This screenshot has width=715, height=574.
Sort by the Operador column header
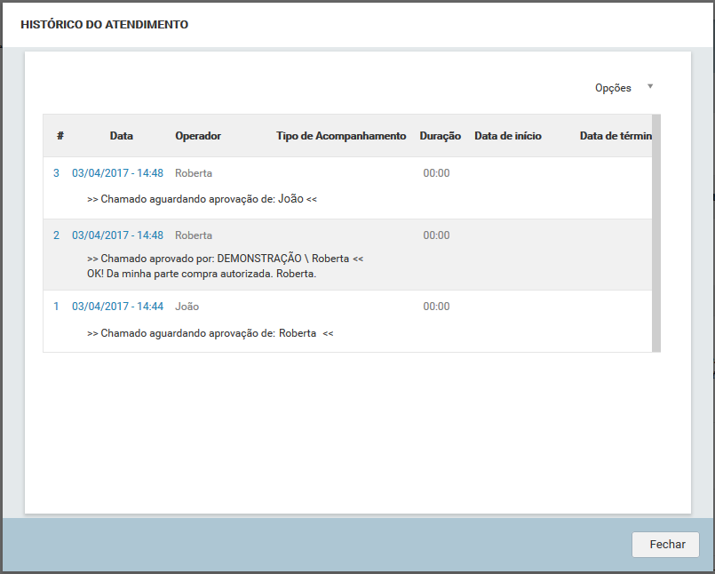point(198,136)
